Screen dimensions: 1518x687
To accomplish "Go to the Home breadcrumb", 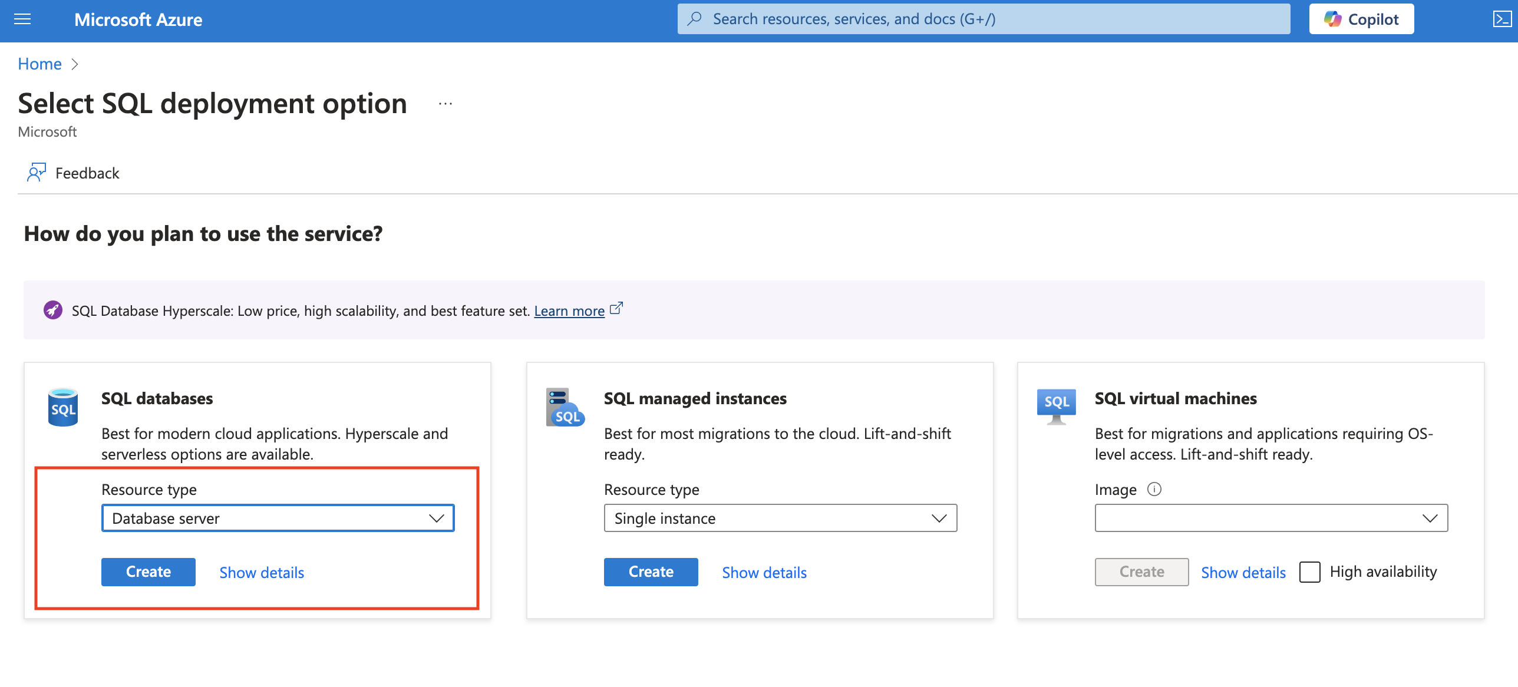I will (x=39, y=64).
